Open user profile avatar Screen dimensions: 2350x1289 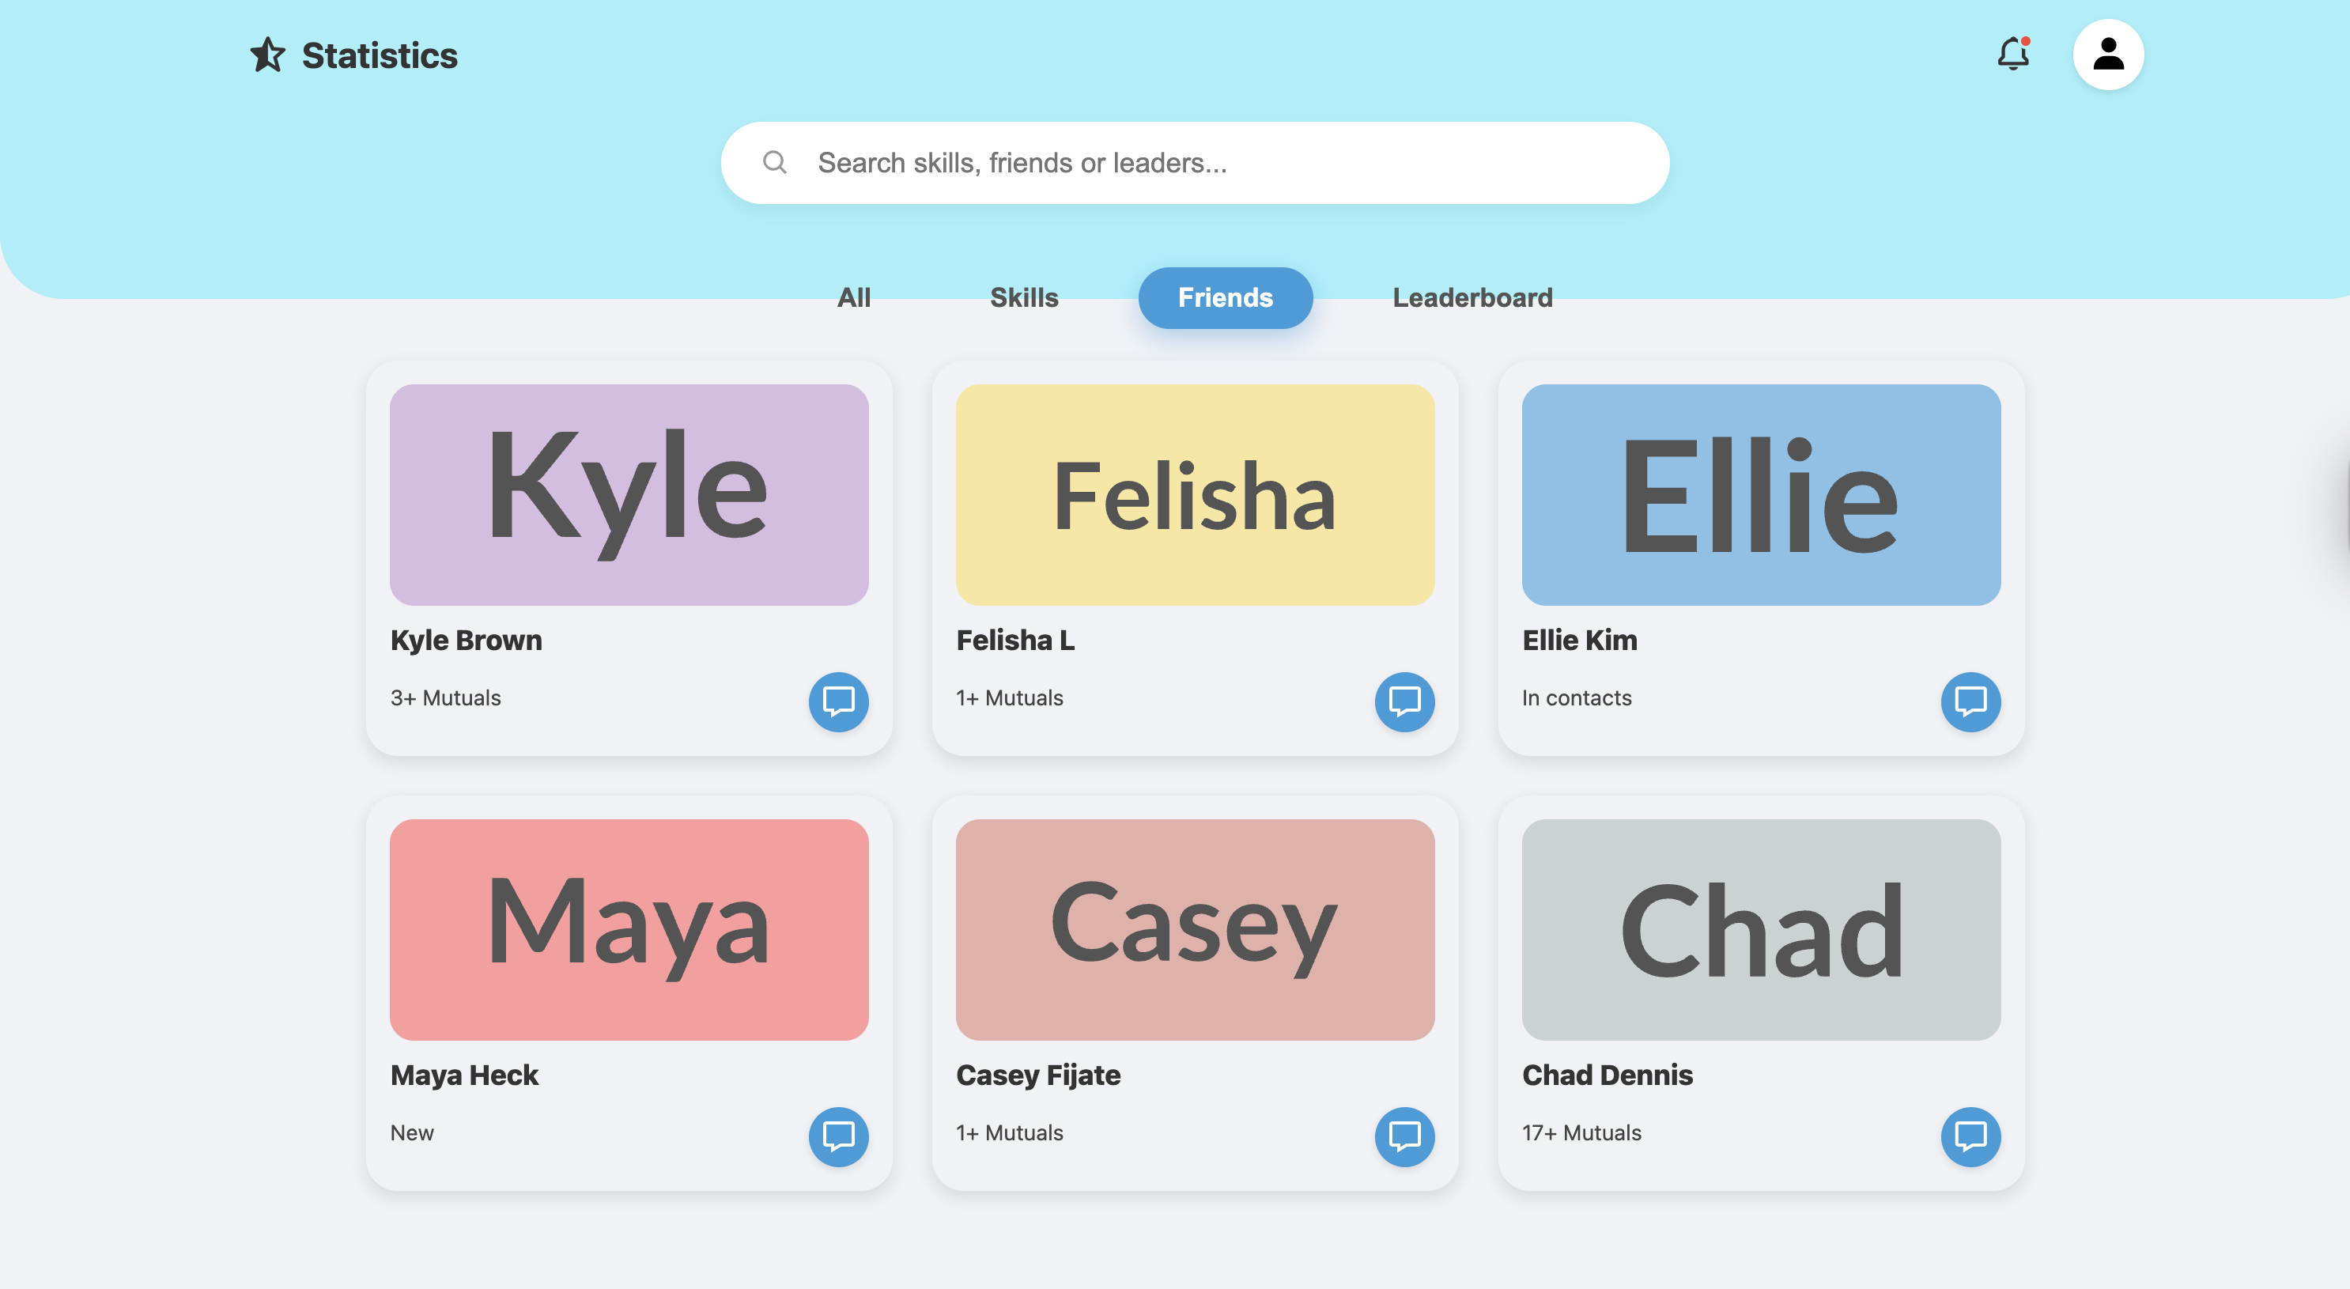(2107, 54)
